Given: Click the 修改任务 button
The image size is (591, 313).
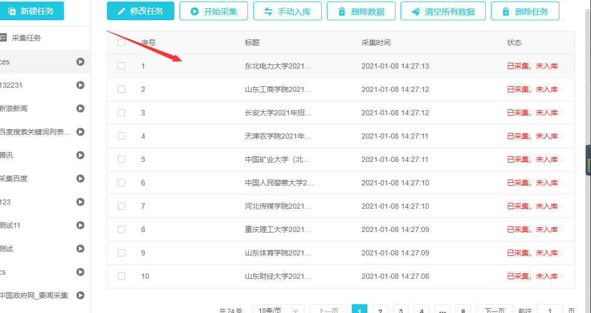Looking at the screenshot, I should (141, 11).
